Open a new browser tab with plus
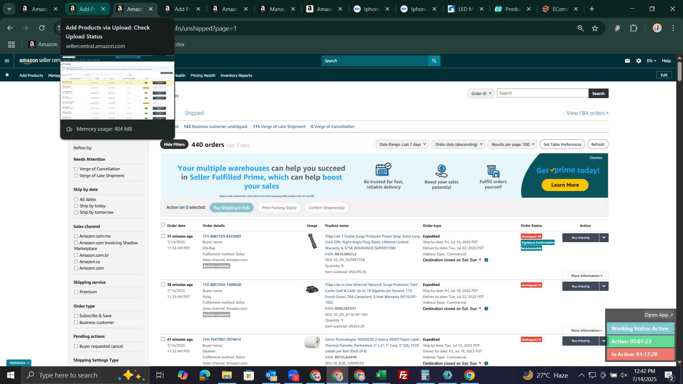683x384 pixels. click(592, 9)
